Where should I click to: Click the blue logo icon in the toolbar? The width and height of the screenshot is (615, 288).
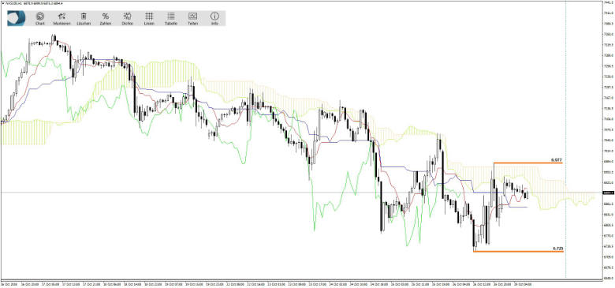[17, 18]
